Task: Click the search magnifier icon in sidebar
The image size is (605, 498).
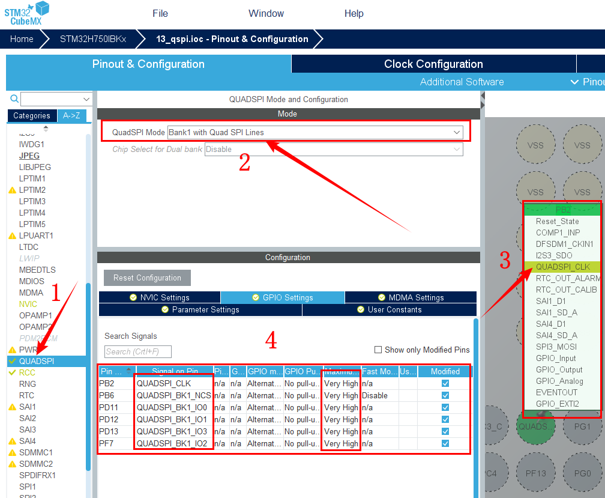Action: pyautogui.click(x=14, y=99)
